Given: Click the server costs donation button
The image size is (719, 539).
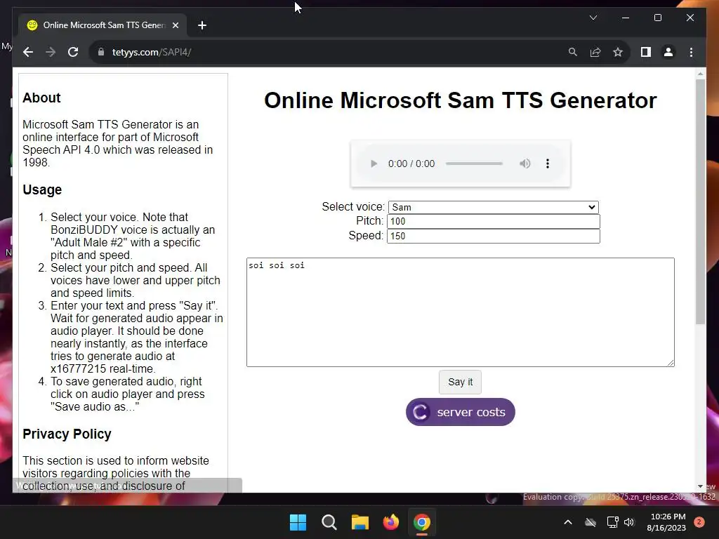Looking at the screenshot, I should (461, 412).
